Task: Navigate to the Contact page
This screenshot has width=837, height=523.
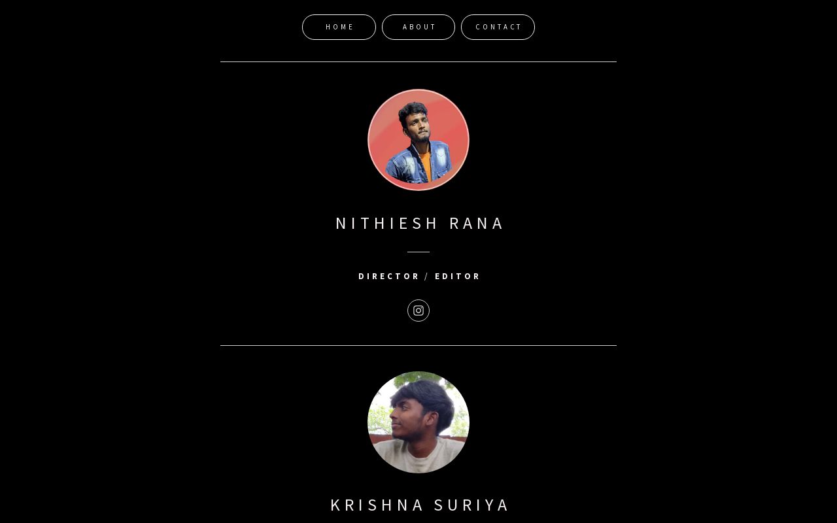Action: pyautogui.click(x=498, y=27)
